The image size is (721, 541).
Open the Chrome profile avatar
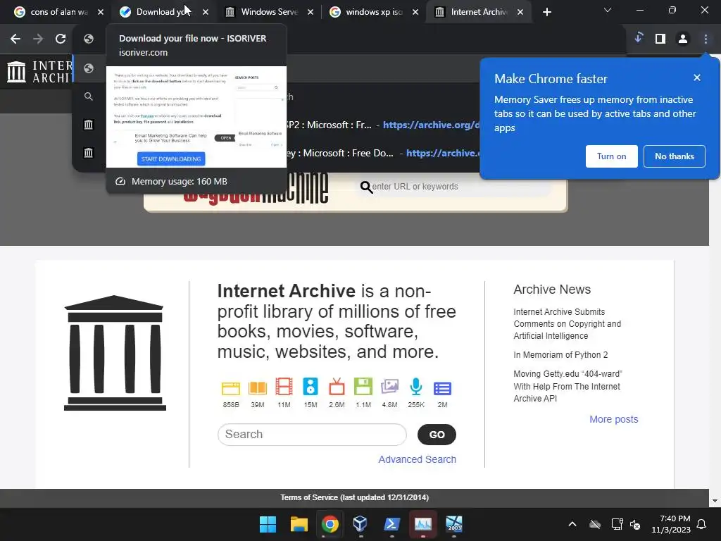[x=683, y=39]
